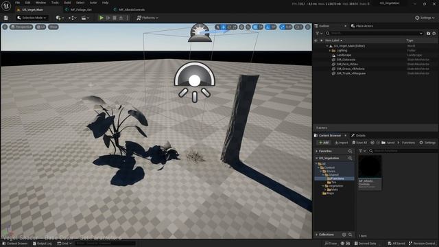Open the Help menu
This screenshot has width=439, height=247.
click(x=105, y=3)
